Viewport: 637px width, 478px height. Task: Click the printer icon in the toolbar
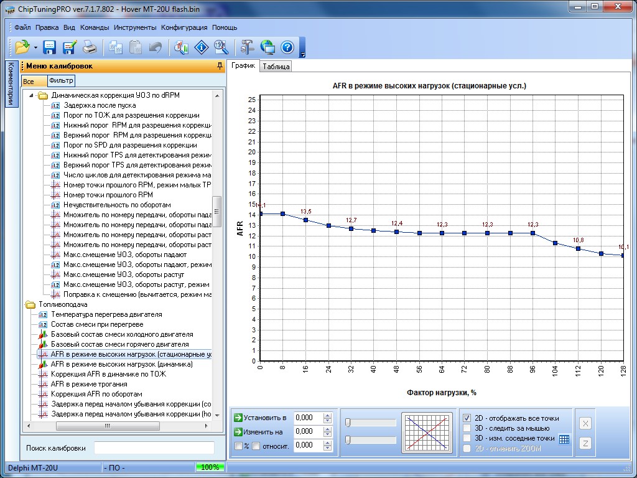pos(90,47)
